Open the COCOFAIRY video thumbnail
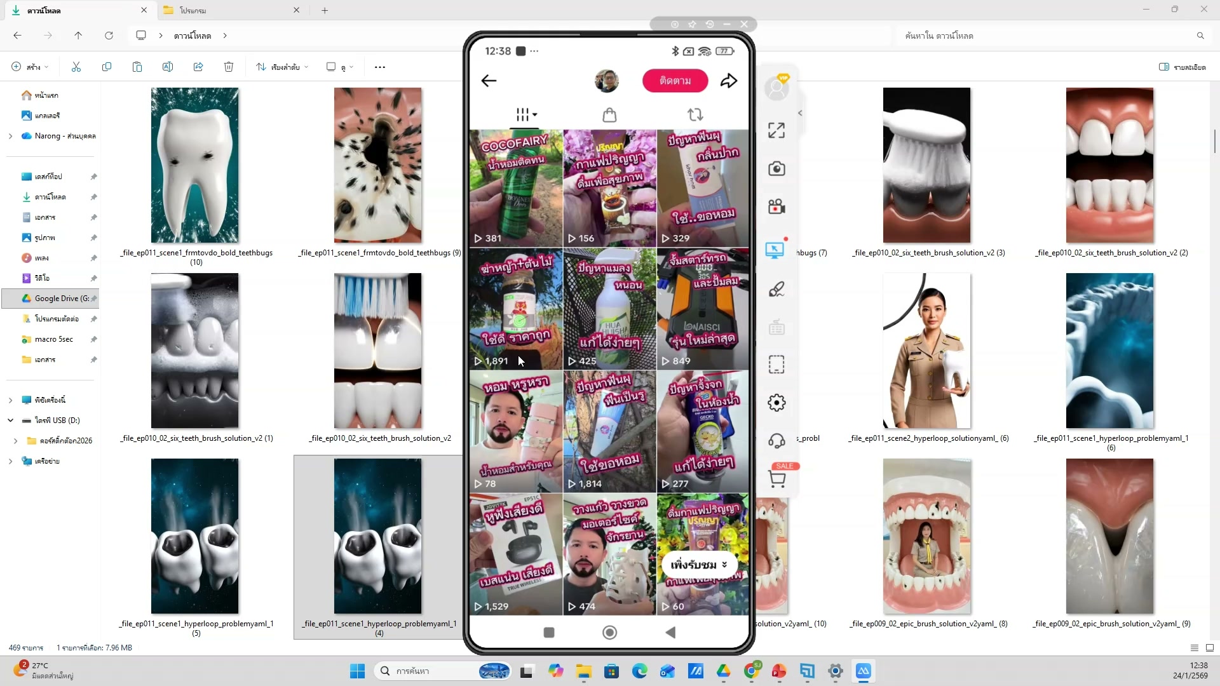The height and width of the screenshot is (686, 1220). tap(515, 188)
